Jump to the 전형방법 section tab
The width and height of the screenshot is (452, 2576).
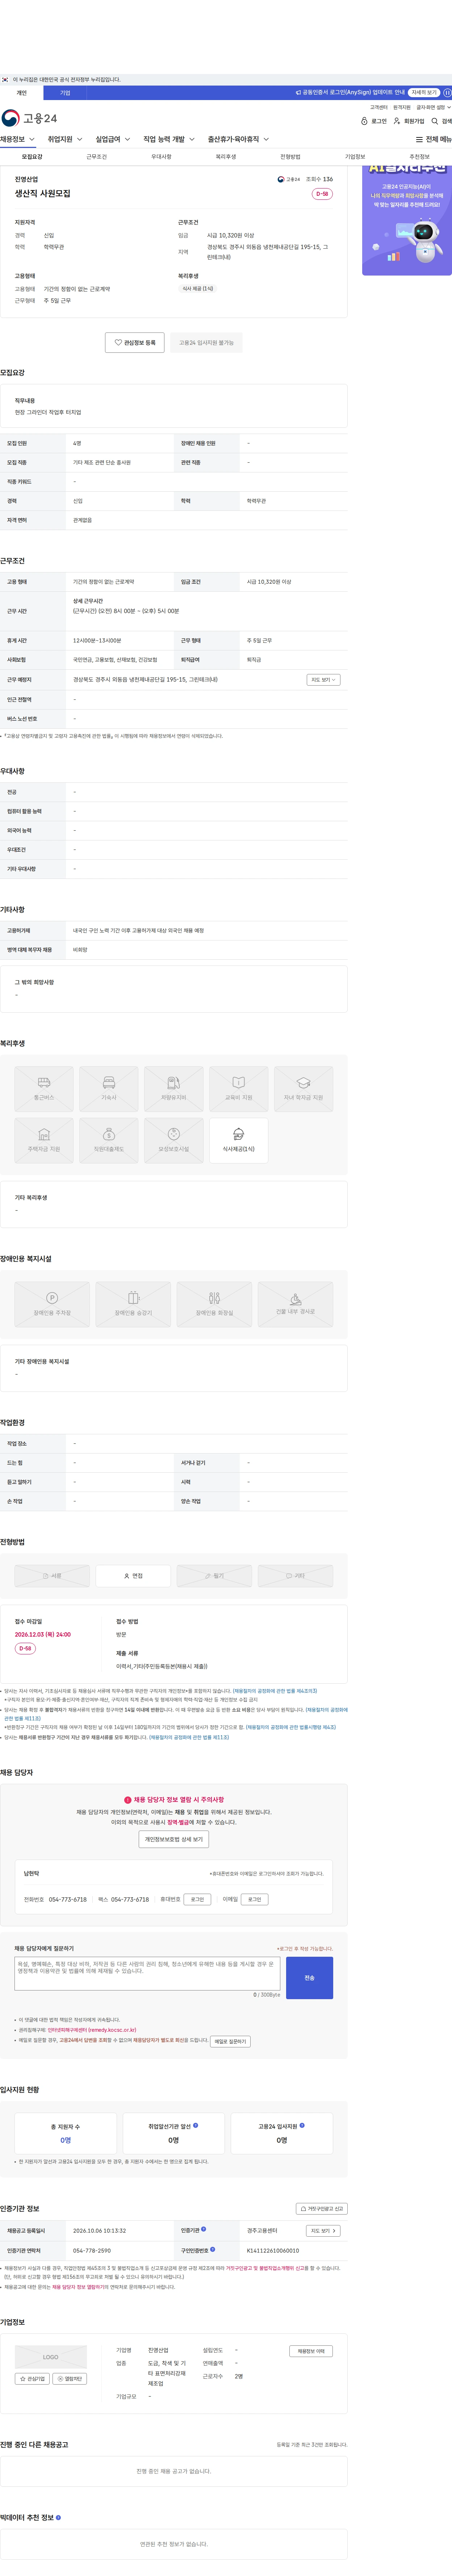(x=290, y=157)
